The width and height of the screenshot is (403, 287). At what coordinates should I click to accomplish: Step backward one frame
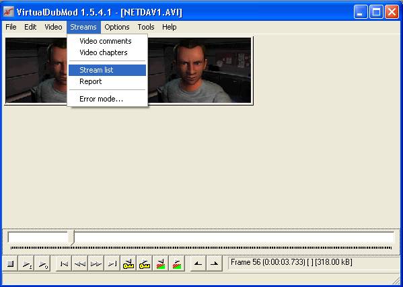point(79,263)
